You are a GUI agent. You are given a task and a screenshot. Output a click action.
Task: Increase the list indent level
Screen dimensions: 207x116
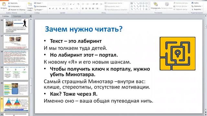(x=97, y=4)
